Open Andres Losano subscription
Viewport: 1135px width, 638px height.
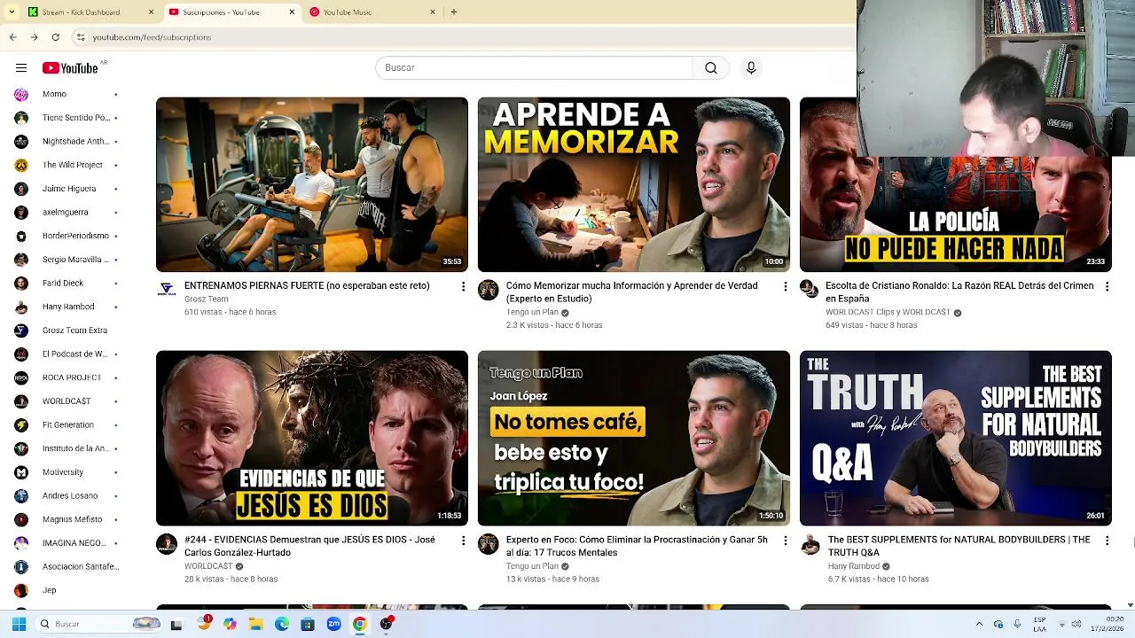(x=67, y=495)
